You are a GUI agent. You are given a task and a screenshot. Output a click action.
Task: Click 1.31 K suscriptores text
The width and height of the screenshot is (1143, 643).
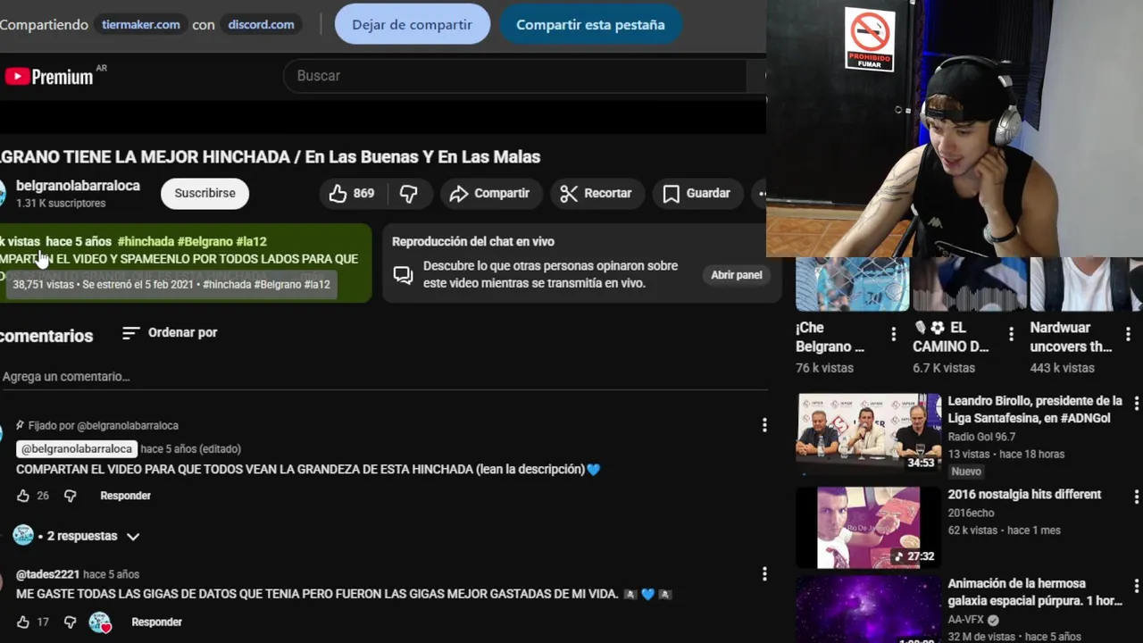61,204
